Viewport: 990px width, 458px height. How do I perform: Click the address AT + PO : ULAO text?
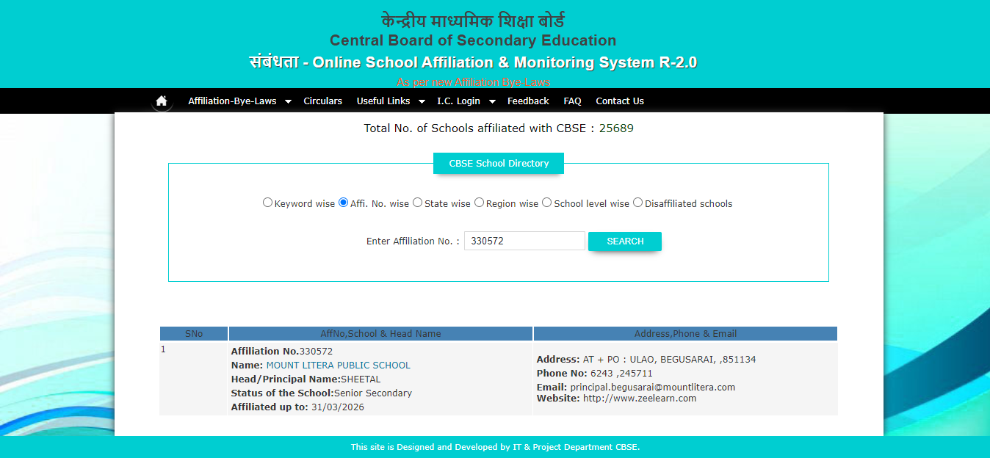(646, 360)
